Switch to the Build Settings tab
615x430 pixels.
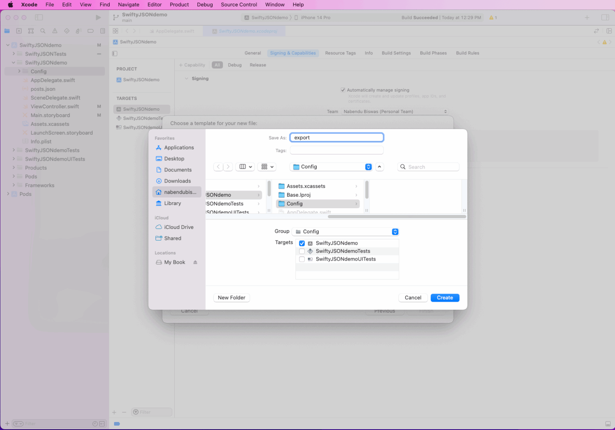396,53
